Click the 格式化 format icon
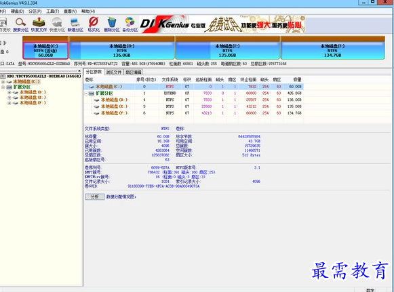Screen dimensions: 394x292 (x=94, y=22)
